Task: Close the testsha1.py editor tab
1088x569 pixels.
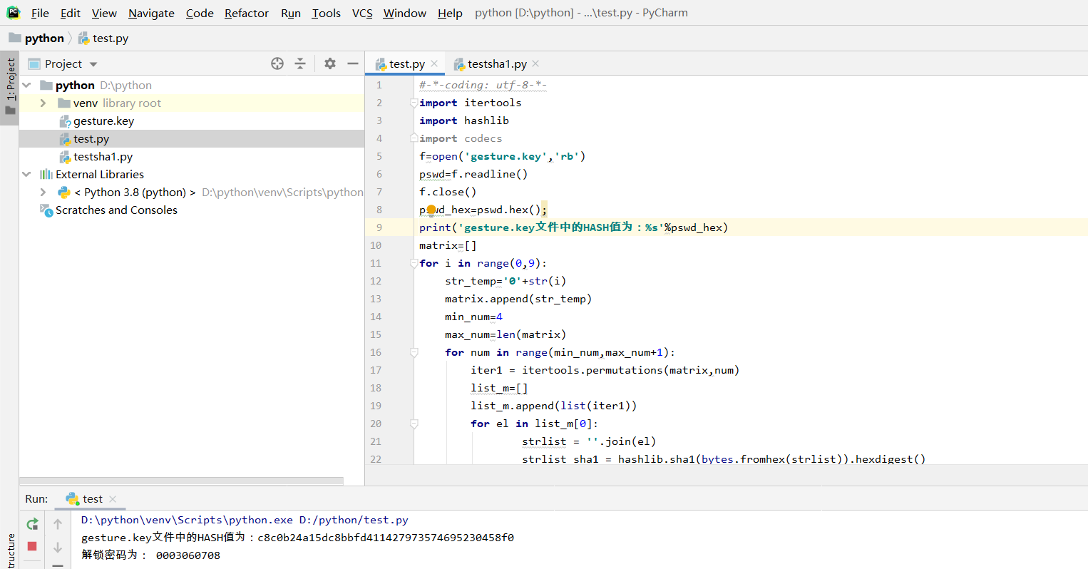Action: (x=535, y=63)
